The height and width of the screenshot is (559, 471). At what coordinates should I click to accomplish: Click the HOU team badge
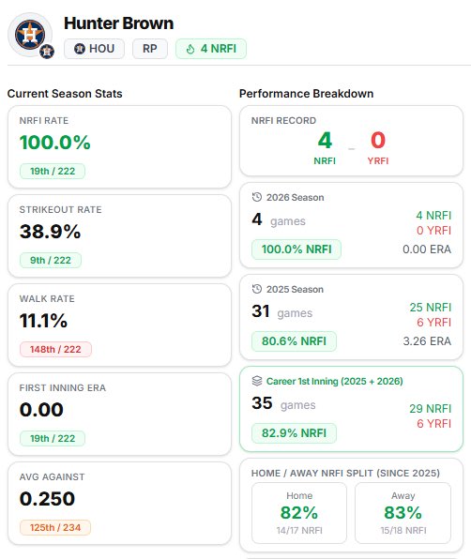[94, 49]
